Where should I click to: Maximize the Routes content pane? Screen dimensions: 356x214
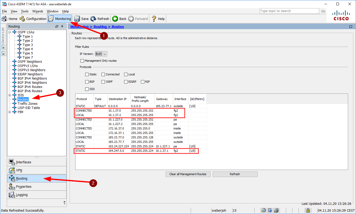point(350,27)
